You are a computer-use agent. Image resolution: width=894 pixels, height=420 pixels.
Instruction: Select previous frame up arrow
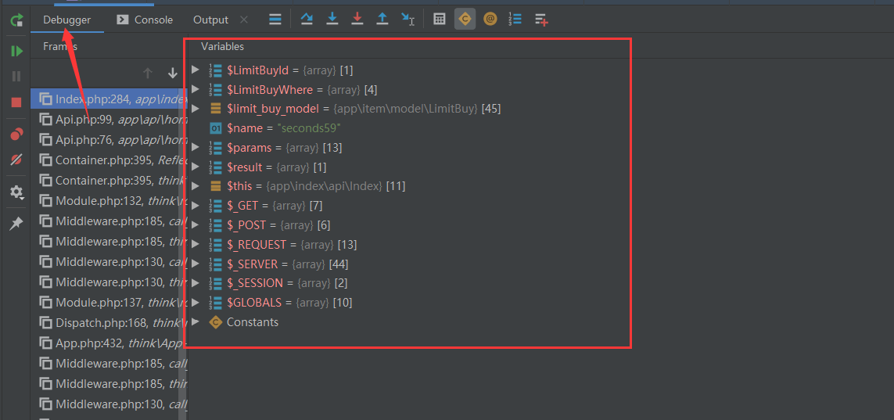point(148,73)
